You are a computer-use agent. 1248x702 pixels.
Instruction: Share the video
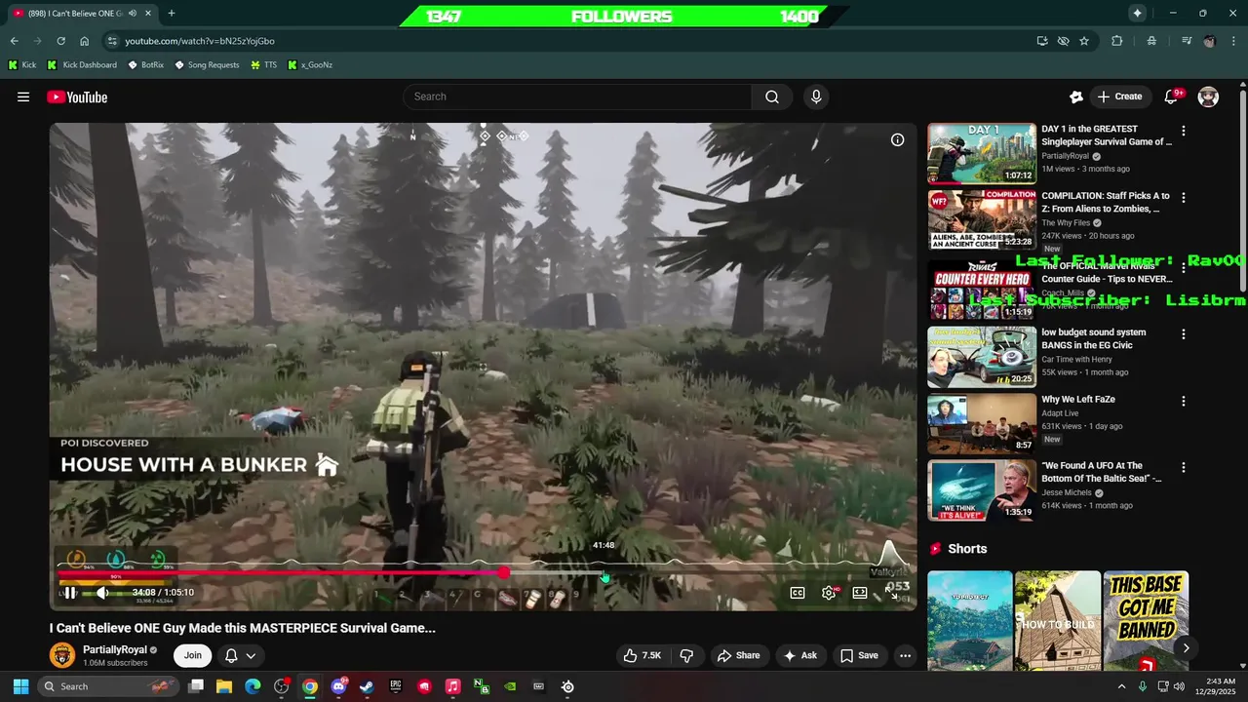[738, 655]
